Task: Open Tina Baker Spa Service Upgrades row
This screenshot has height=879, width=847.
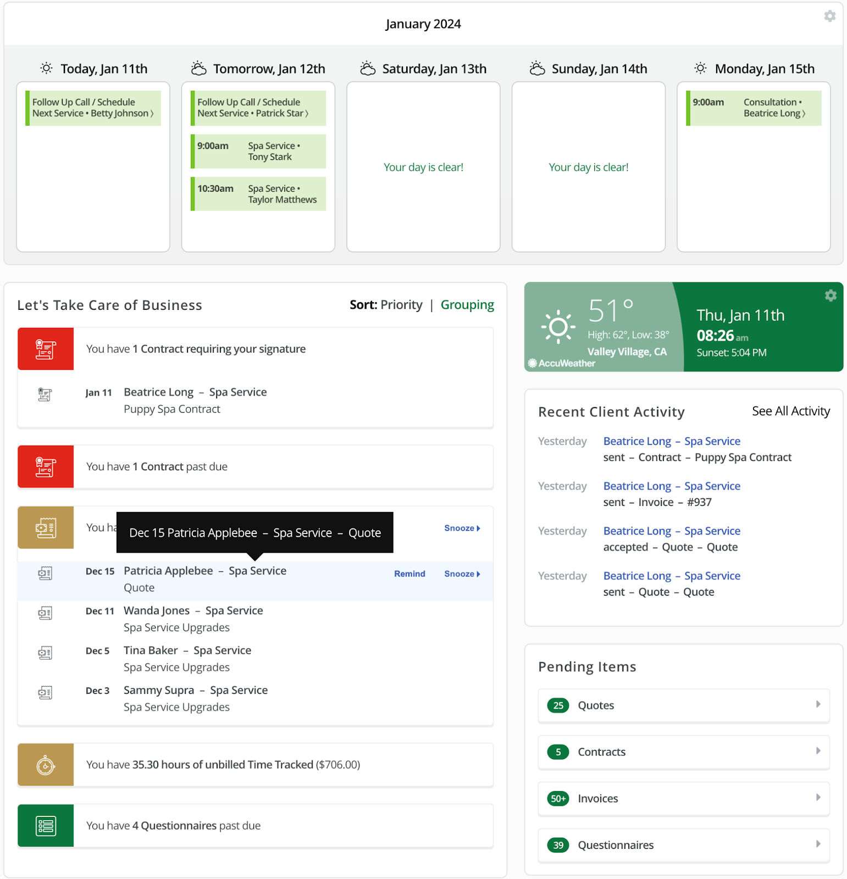Action: click(256, 659)
